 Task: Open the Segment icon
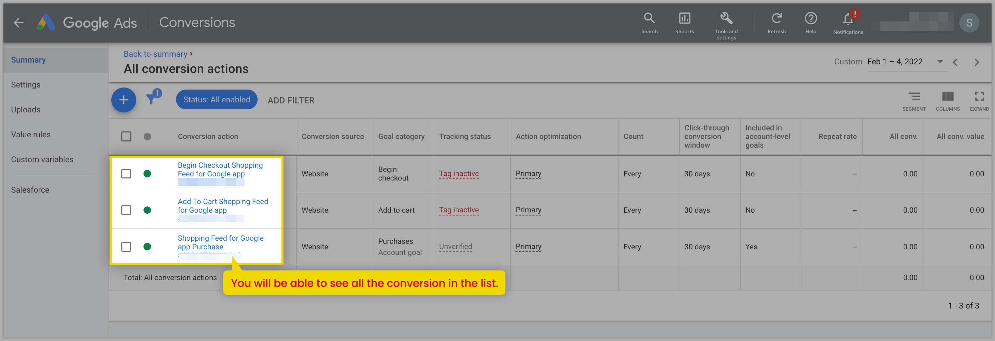pyautogui.click(x=914, y=96)
